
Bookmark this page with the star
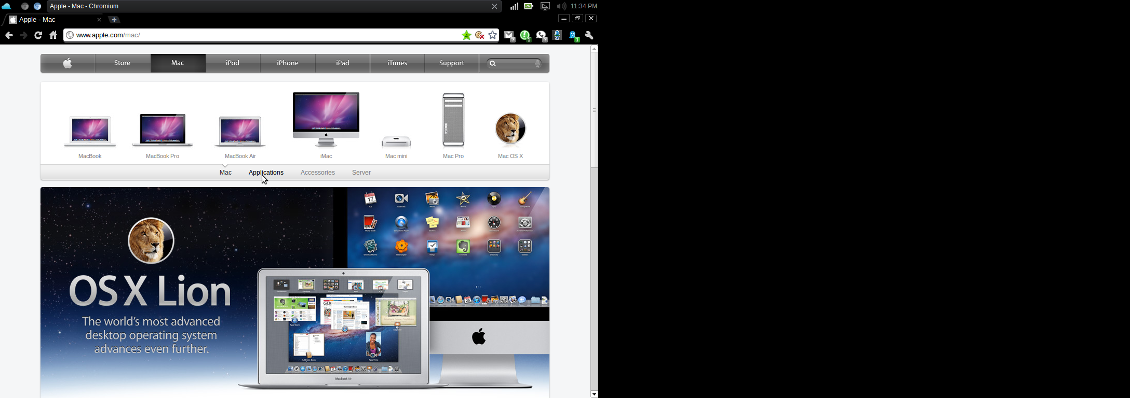pyautogui.click(x=493, y=35)
